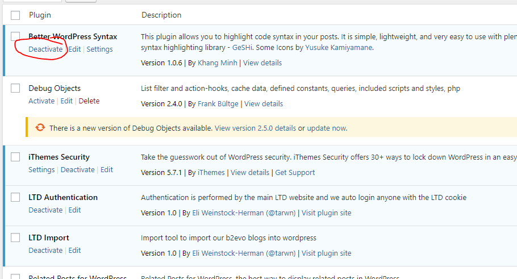Visit Yusuke Kamiyamane's link
The height and width of the screenshot is (279, 517).
coord(339,48)
